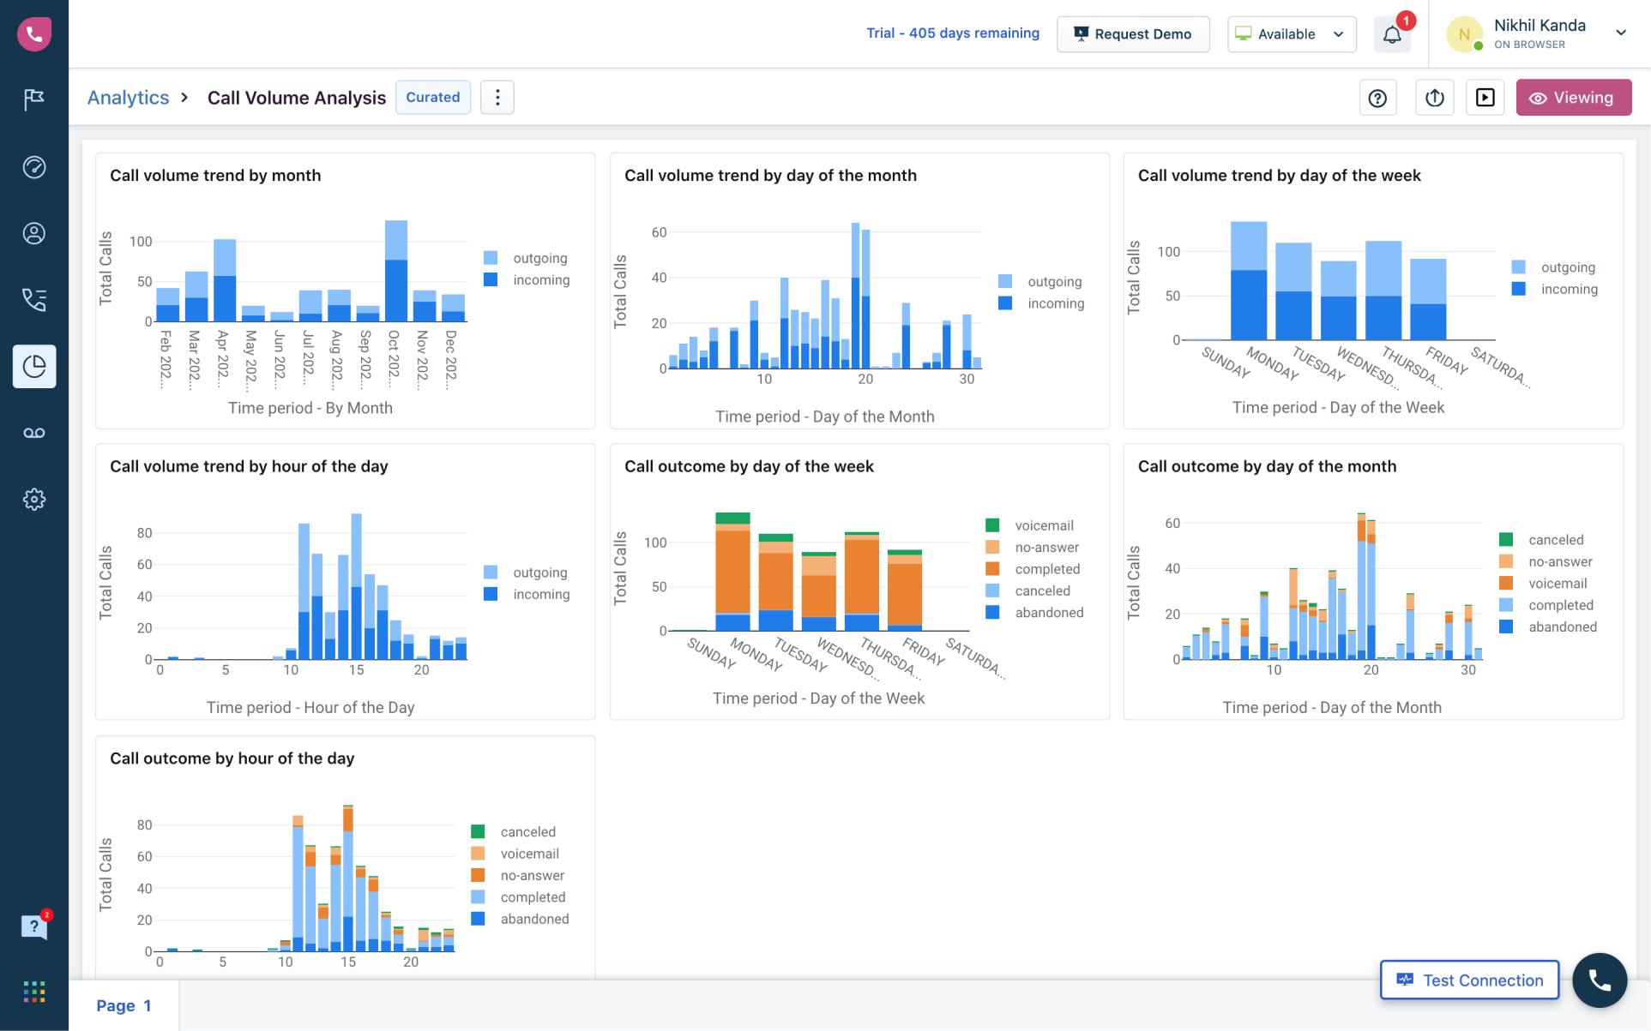Screen dimensions: 1651x1031
Task: Open the flag icon in the sidebar
Action: click(34, 99)
